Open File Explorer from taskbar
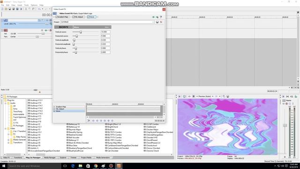 (x=80, y=166)
